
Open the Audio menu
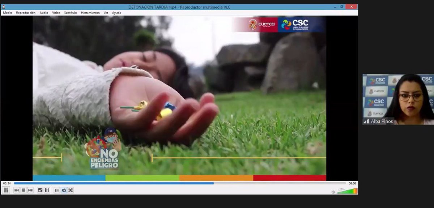[x=44, y=13]
